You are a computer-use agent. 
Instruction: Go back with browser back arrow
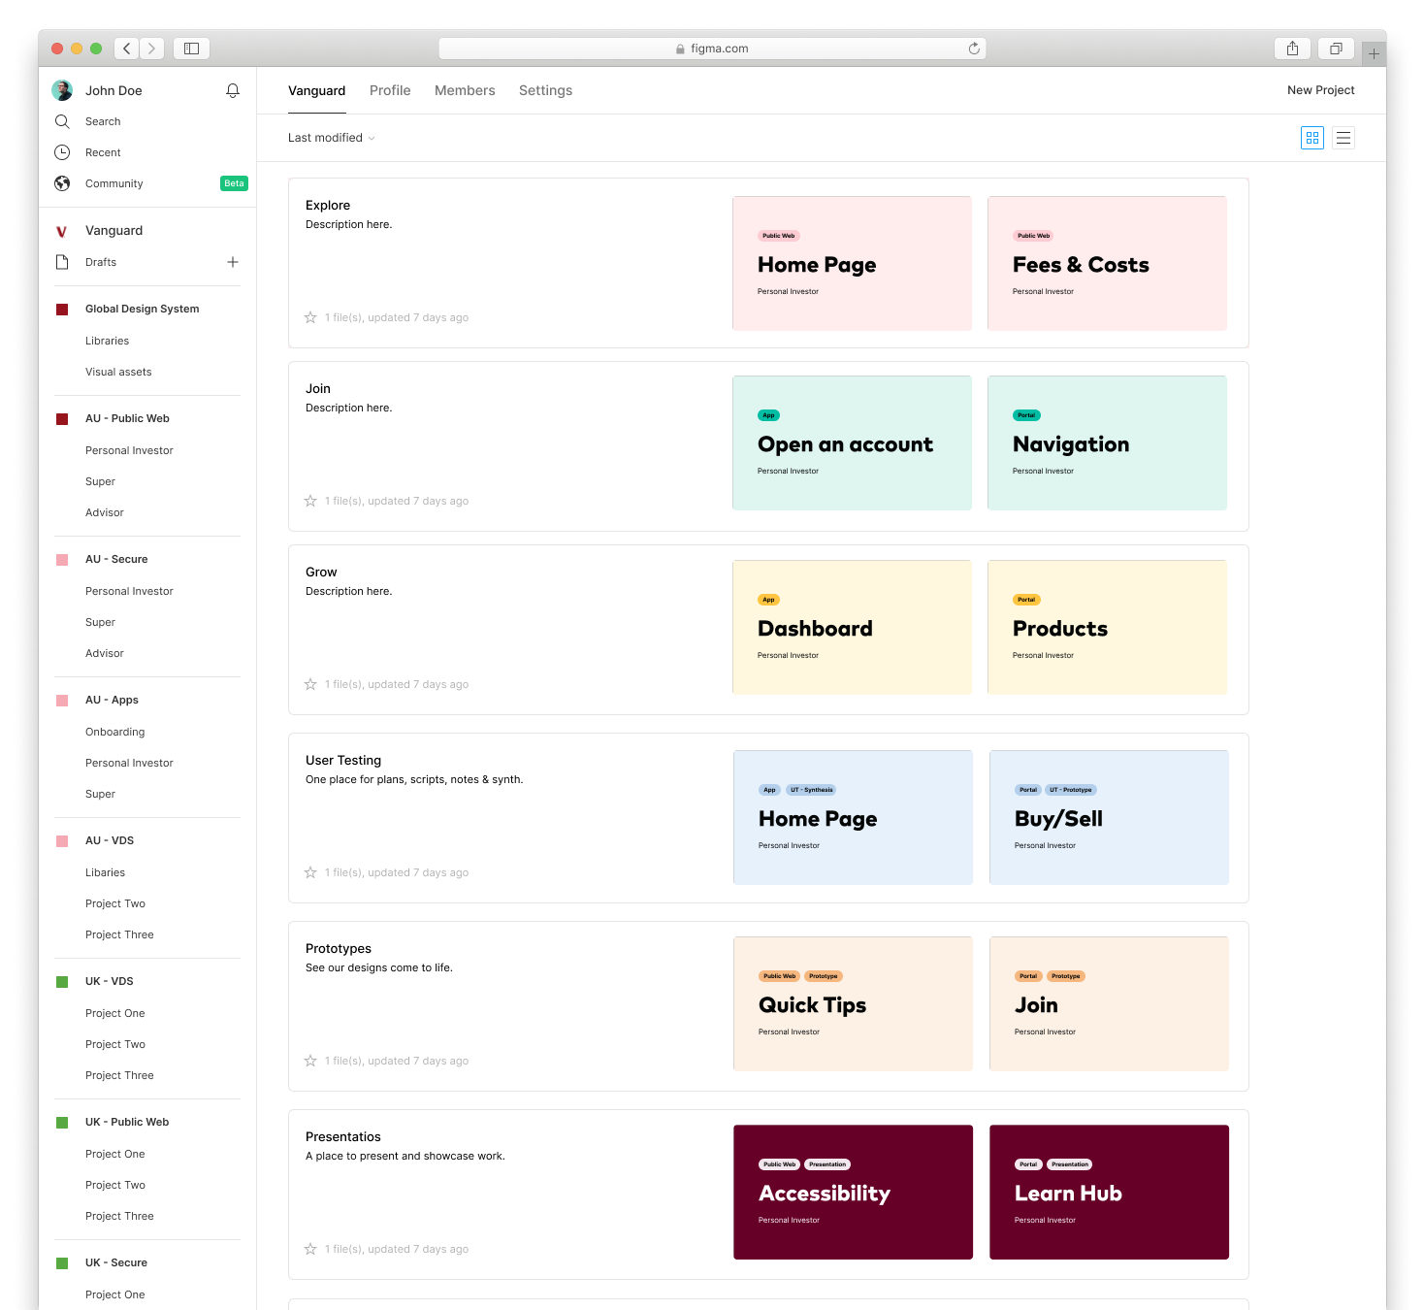pos(127,49)
